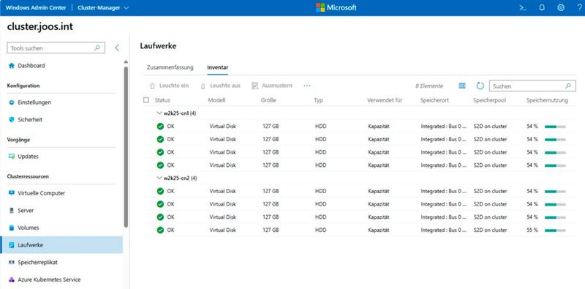
Task: Click usage bar of first w2k25-cn1 disk
Action: pyautogui.click(x=555, y=127)
